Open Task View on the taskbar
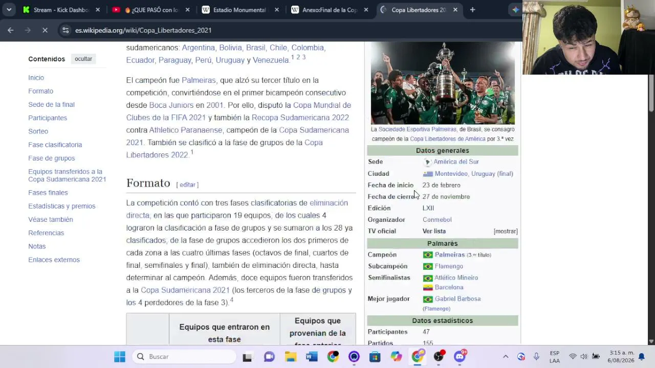655x368 pixels. point(247,357)
